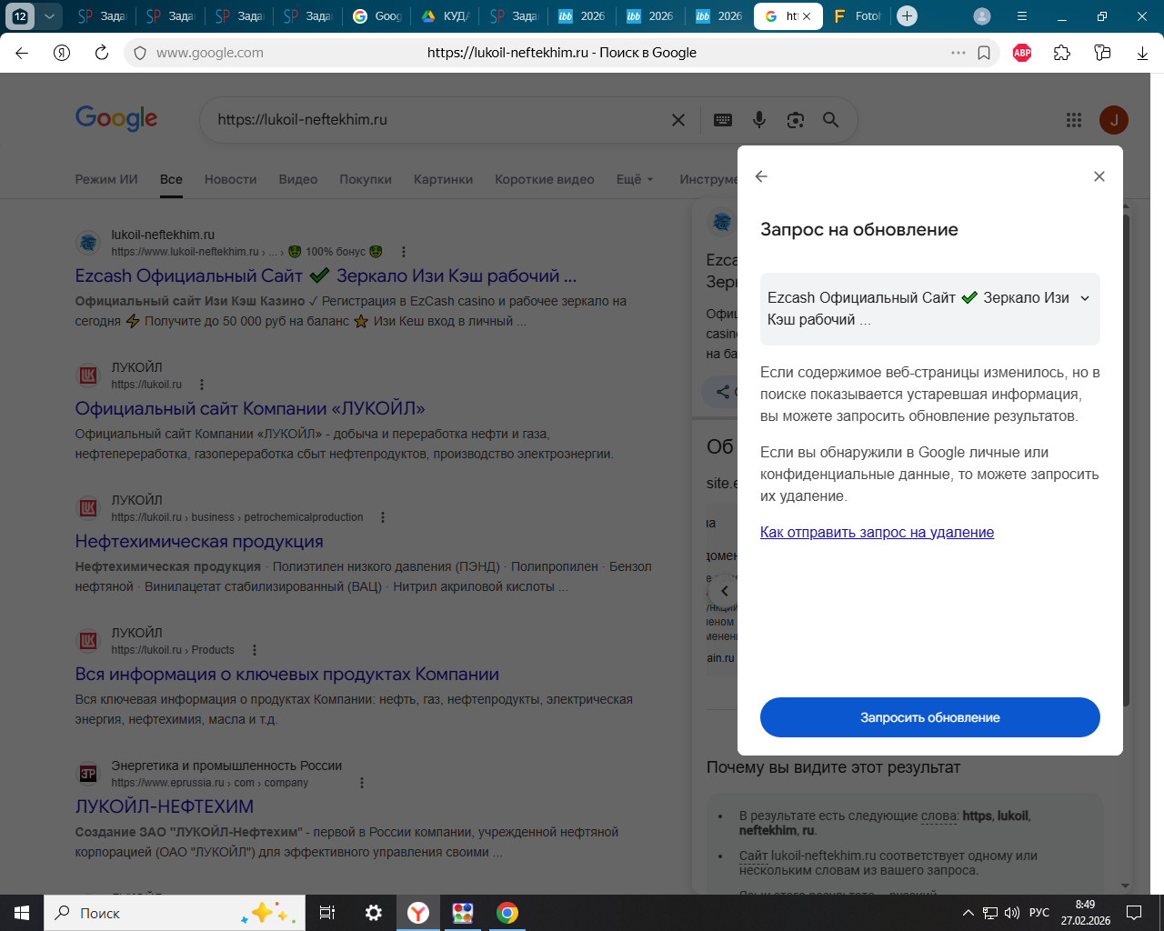Focus the Google search input field
1164x931 pixels.
tap(438, 120)
